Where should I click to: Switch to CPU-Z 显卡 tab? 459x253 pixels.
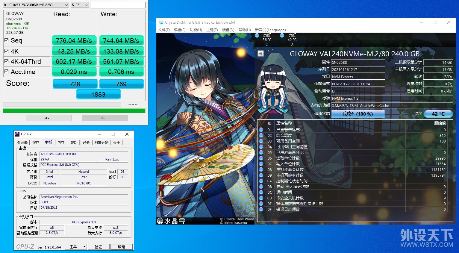click(86, 143)
